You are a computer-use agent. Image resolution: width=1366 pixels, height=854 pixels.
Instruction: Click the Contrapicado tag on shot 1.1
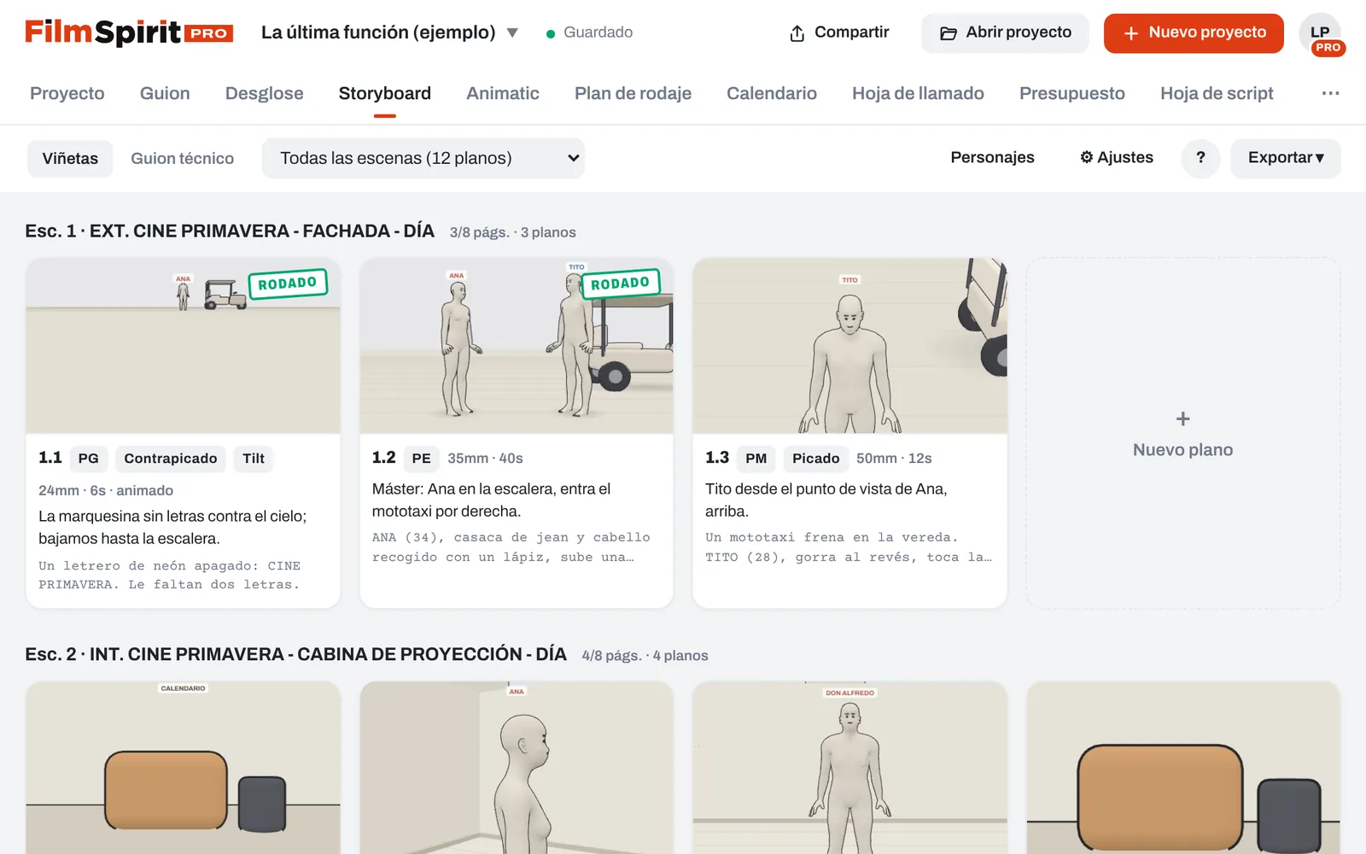[171, 459]
